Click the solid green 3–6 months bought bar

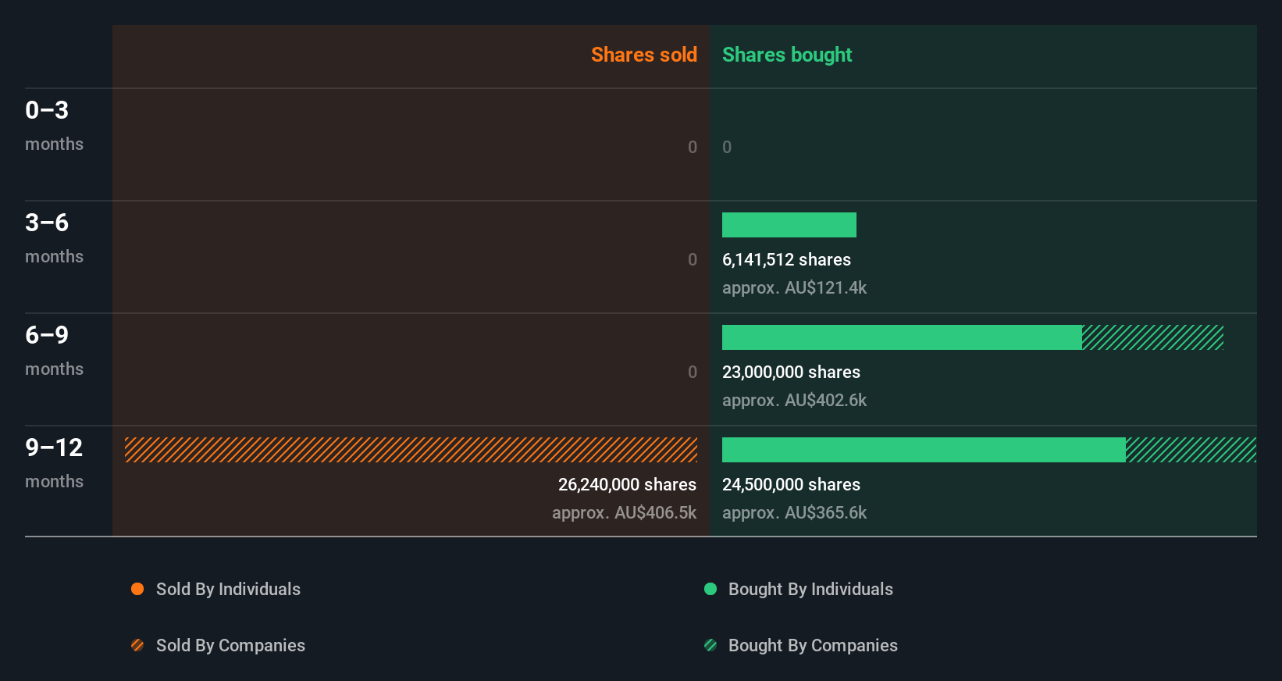point(789,225)
